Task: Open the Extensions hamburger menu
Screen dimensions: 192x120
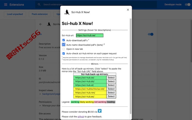Action: pos(6,5)
